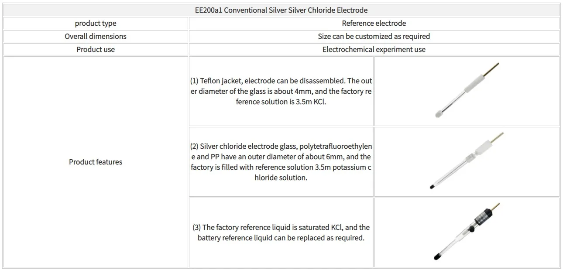Click the black tip of second electrode

pyautogui.click(x=432, y=187)
